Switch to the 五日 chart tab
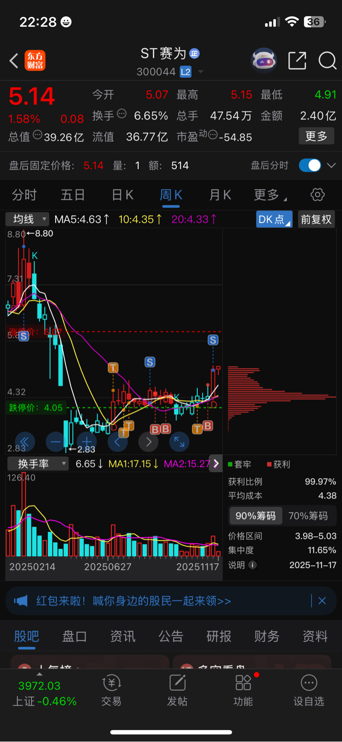 73,195
